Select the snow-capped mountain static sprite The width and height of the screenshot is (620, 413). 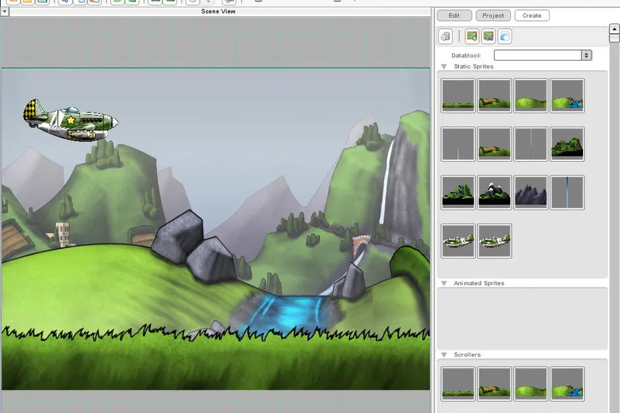point(495,193)
